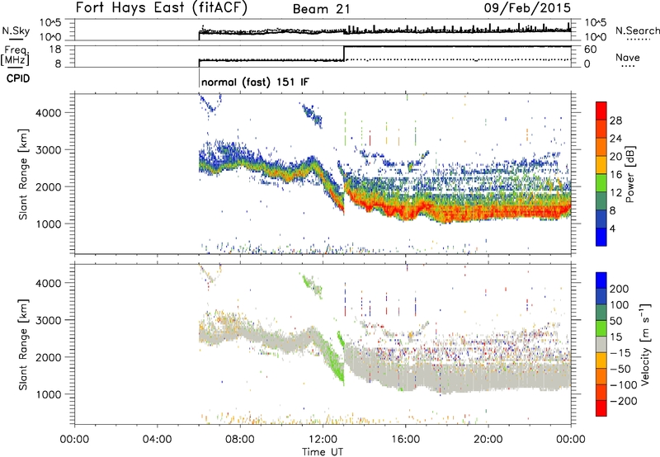Click the '-200' tick on the velocity colorbar
Viewport: 660px width, 457px height.
coord(623,401)
